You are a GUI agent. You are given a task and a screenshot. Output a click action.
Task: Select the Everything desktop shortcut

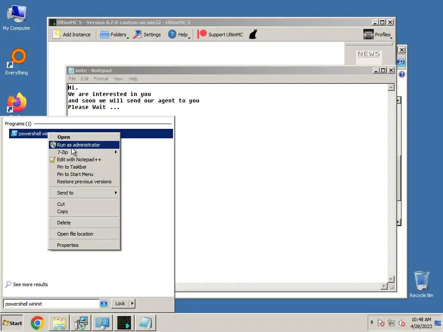[x=16, y=62]
